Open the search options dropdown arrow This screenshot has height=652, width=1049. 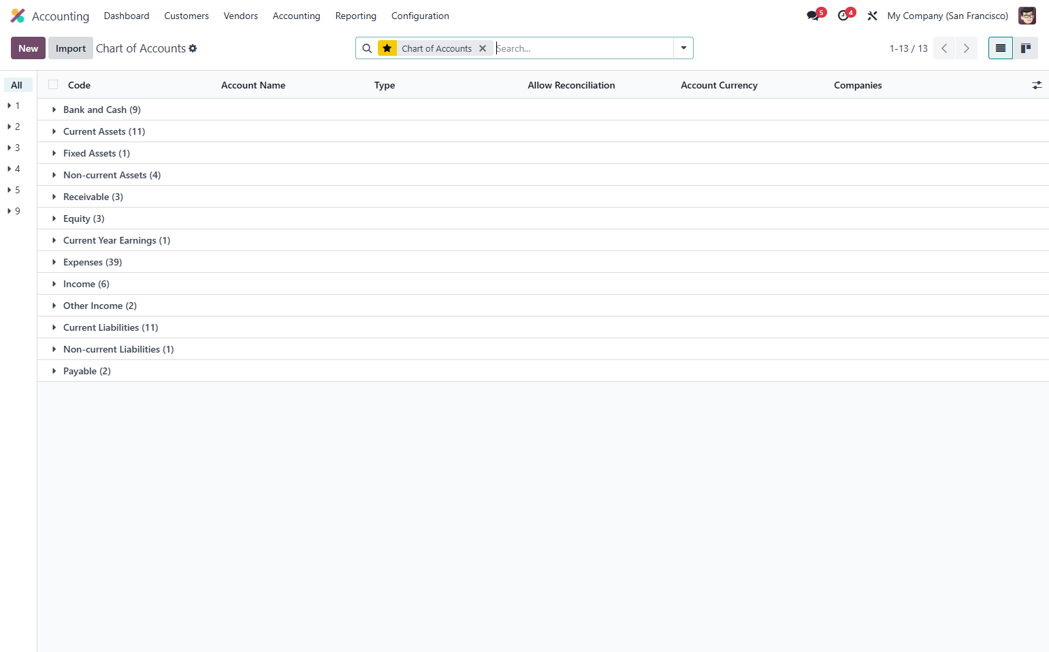[x=683, y=48]
